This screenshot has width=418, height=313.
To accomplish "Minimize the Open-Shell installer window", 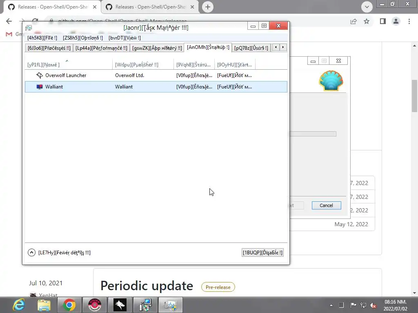I will tap(313, 61).
